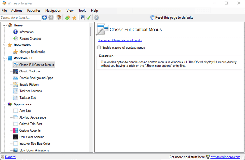Image resolution: width=245 pixels, height=160 pixels.
Task: Click the Search for a tweak field
Action: pyautogui.click(x=20, y=17)
